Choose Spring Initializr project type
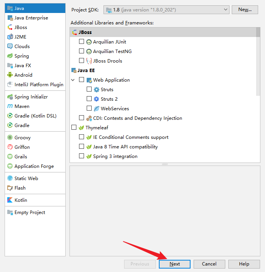 pos(35,97)
